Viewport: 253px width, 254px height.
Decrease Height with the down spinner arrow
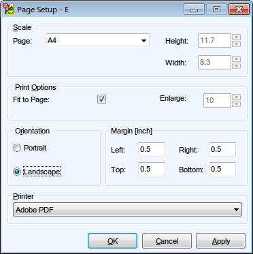[237, 44]
